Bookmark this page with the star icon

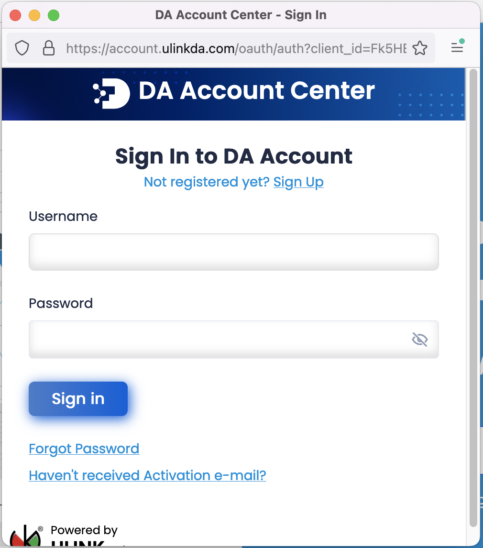pos(419,48)
